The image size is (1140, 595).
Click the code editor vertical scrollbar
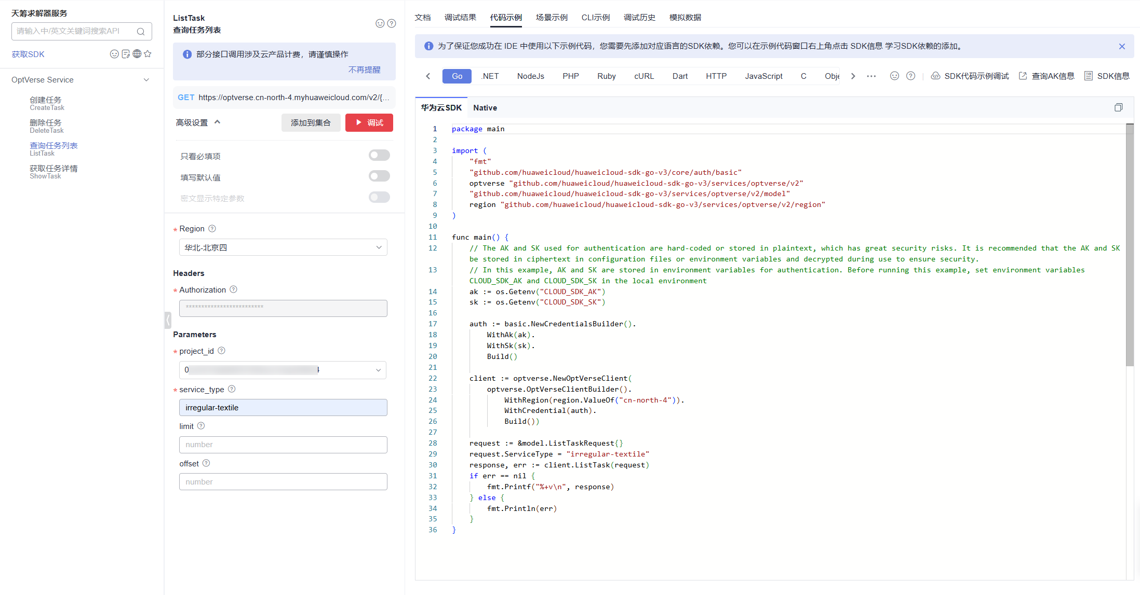[x=1130, y=245]
